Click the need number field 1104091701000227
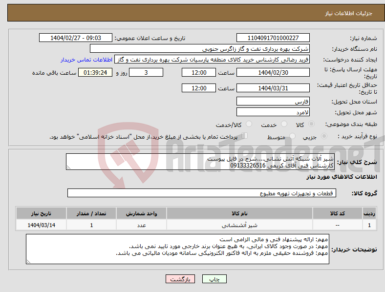 click(x=273, y=38)
